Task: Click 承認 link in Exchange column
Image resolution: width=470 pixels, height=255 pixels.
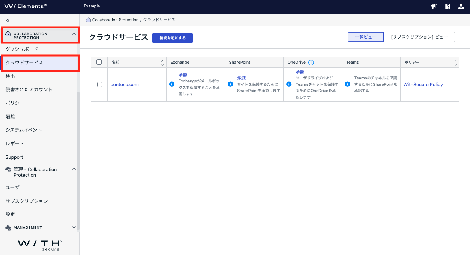Action: click(183, 75)
